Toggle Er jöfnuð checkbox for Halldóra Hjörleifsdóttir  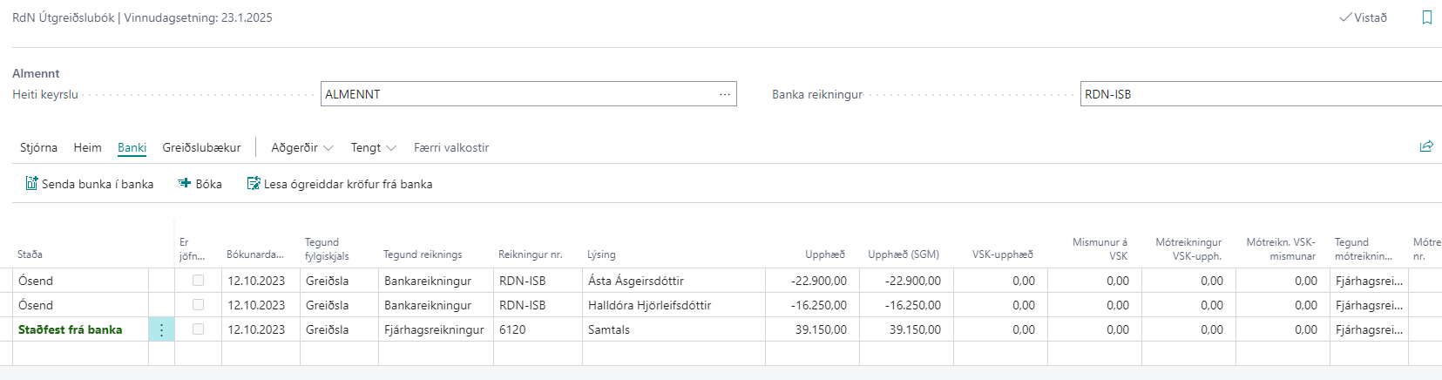[198, 305]
